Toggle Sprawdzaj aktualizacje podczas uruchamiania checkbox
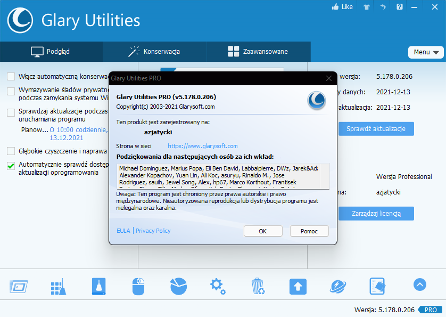 (11, 112)
